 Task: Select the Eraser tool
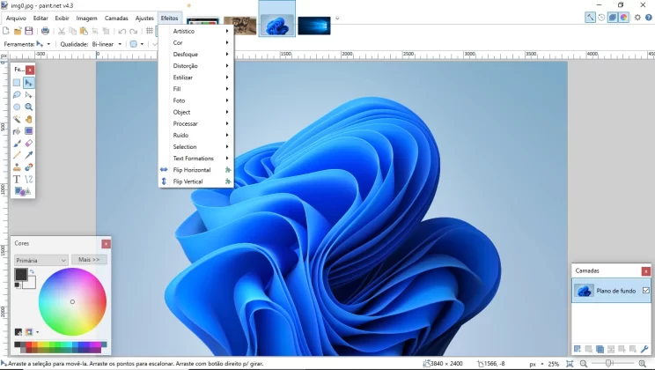[28, 144]
